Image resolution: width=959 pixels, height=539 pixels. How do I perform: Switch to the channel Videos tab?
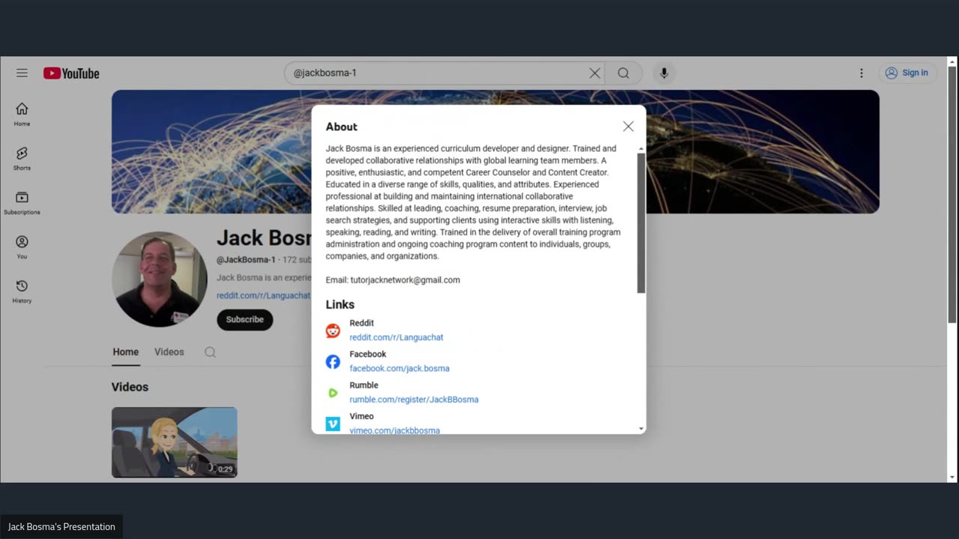(169, 352)
